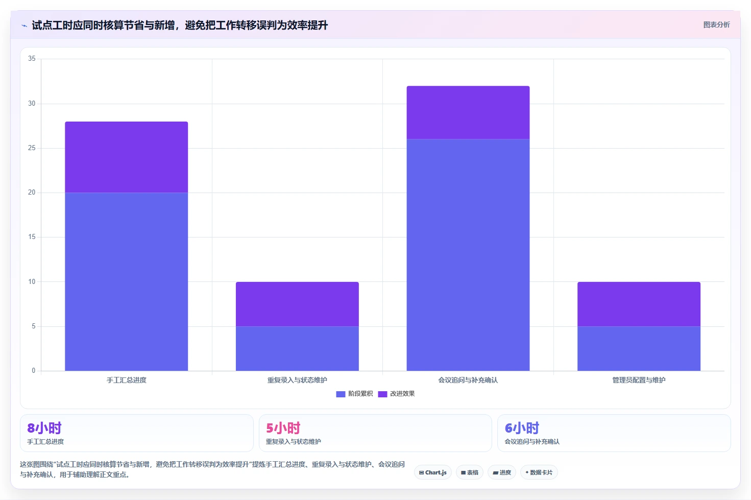Click the 会议追问与补充确认 x-axis label
Screen dimensions: 751x500
[468, 380]
